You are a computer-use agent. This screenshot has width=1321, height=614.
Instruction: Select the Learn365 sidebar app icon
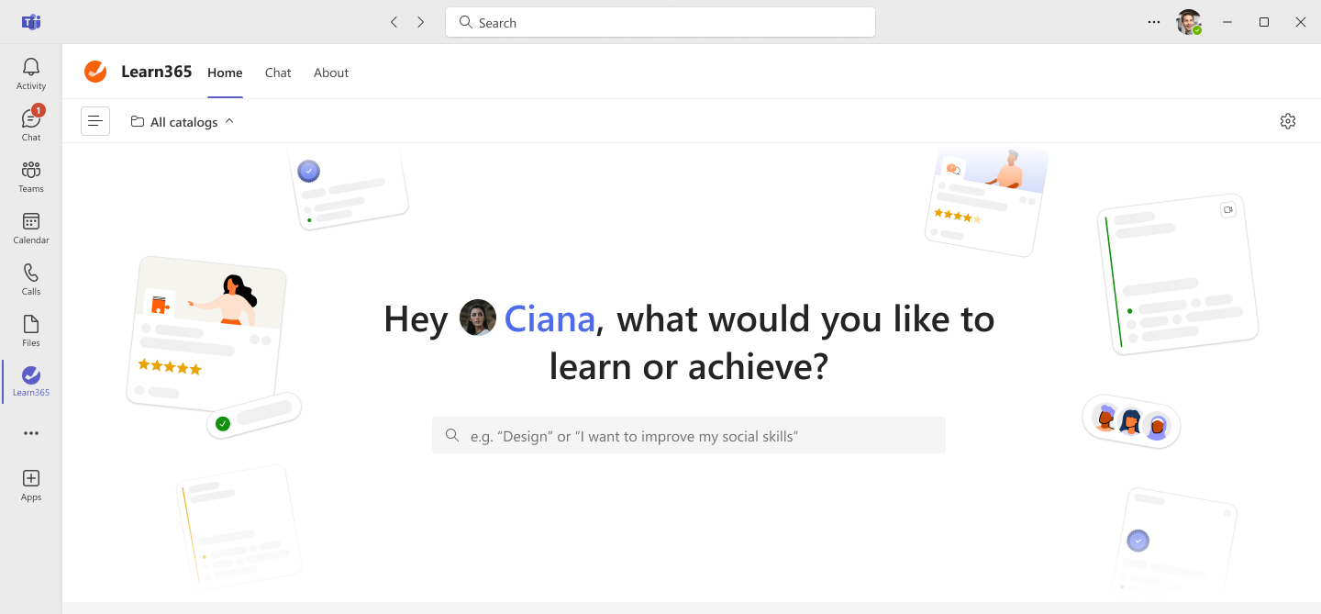pyautogui.click(x=31, y=381)
